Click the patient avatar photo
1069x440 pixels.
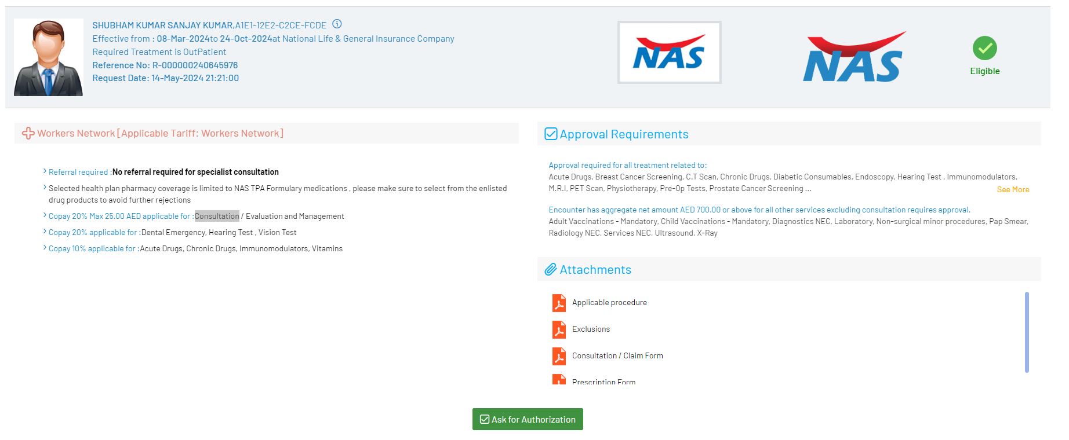[x=49, y=57]
